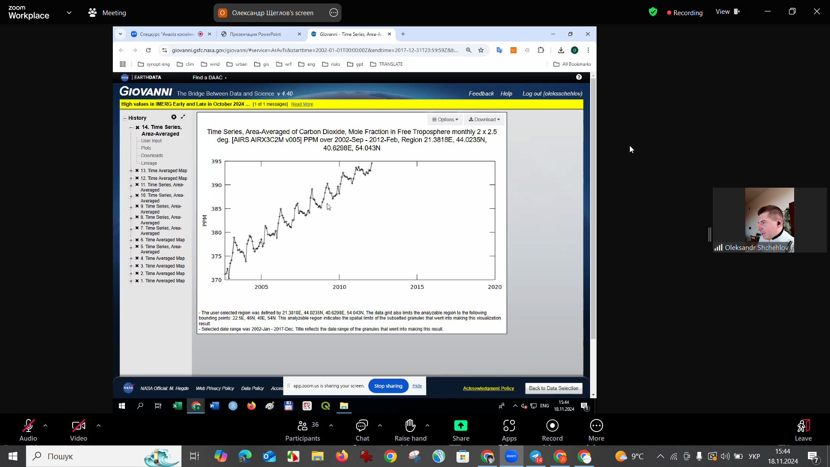The height and width of the screenshot is (467, 830).
Task: Open the More options icon
Action: [596, 426]
